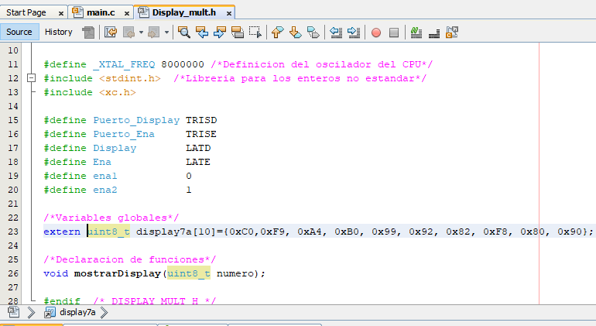596x326 pixels.
Task: Click TRISE value
Action: pyautogui.click(x=201, y=134)
